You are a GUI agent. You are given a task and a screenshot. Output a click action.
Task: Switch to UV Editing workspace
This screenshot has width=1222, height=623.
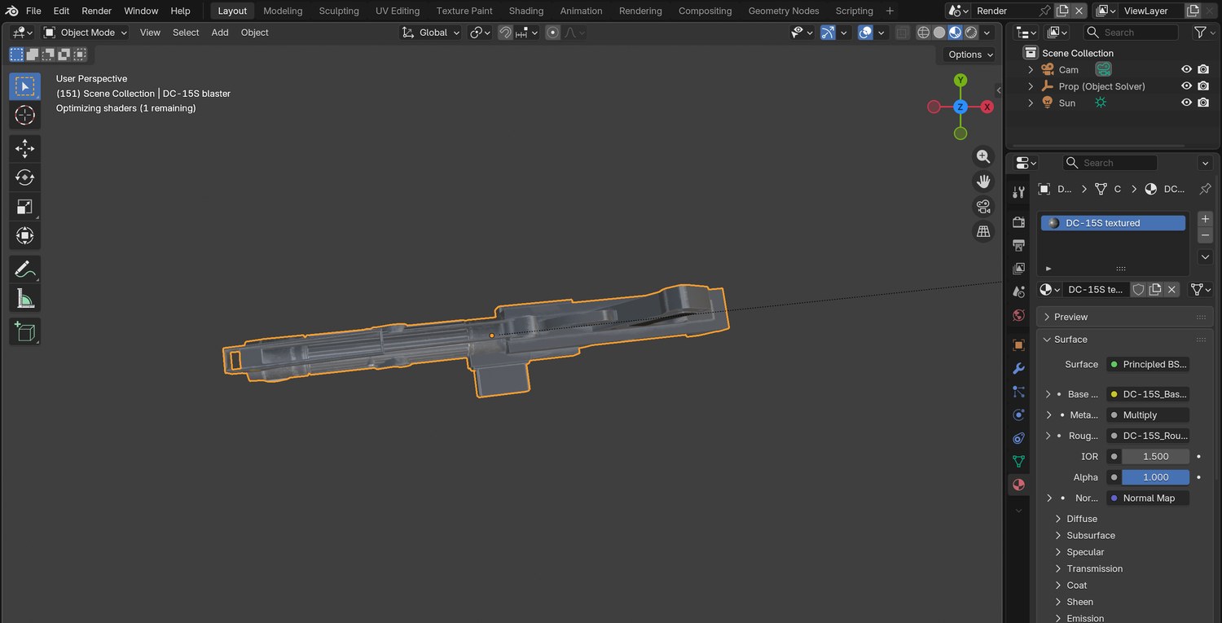coord(398,11)
